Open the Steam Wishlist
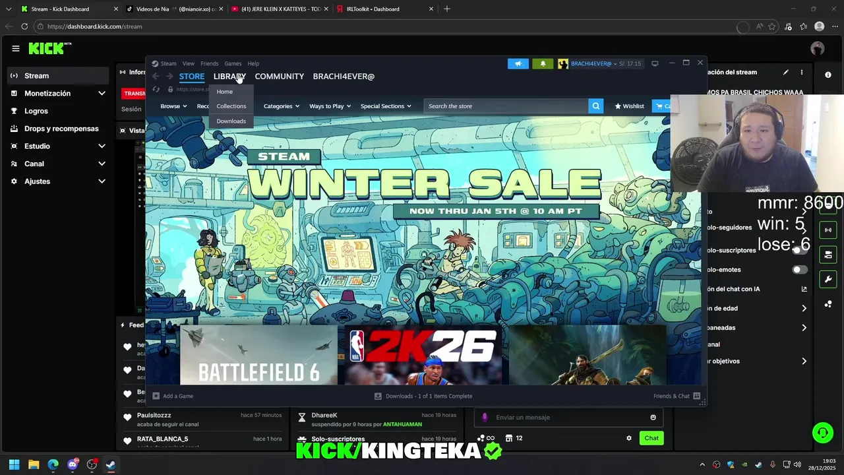Screen dimensions: 844x475 (x=630, y=106)
